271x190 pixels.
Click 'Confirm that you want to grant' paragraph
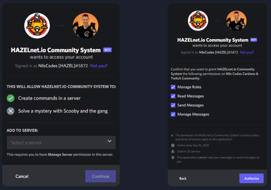point(215,74)
